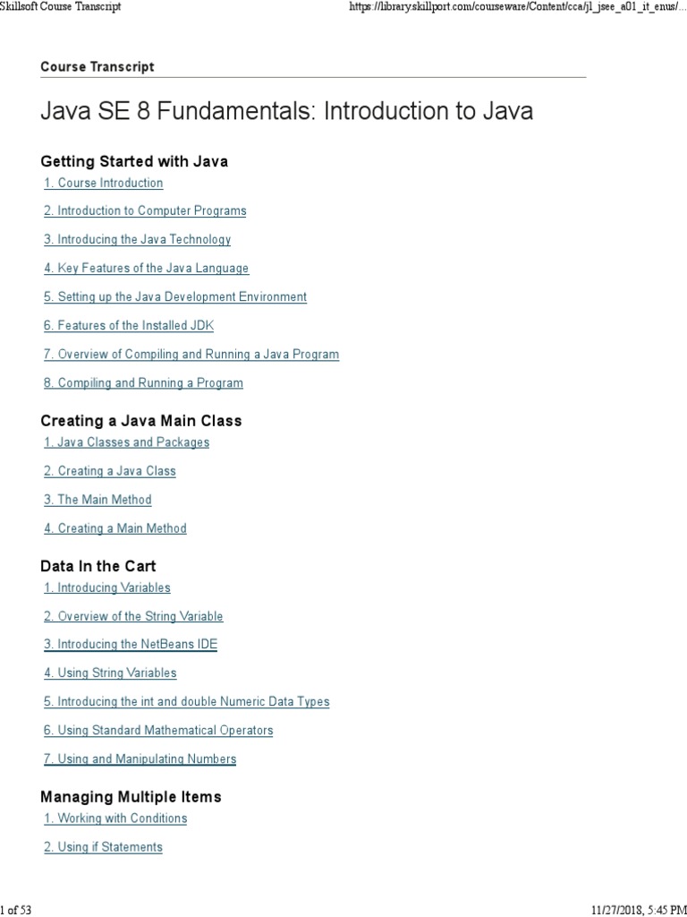
Task: Select Using if Statements link
Action: [103, 847]
